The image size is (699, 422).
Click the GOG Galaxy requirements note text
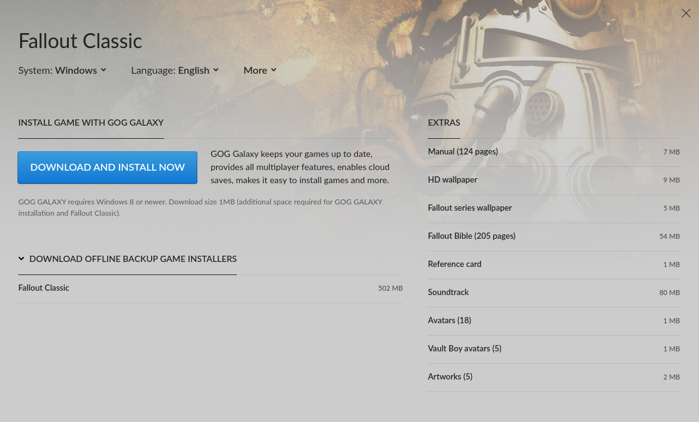coord(200,208)
